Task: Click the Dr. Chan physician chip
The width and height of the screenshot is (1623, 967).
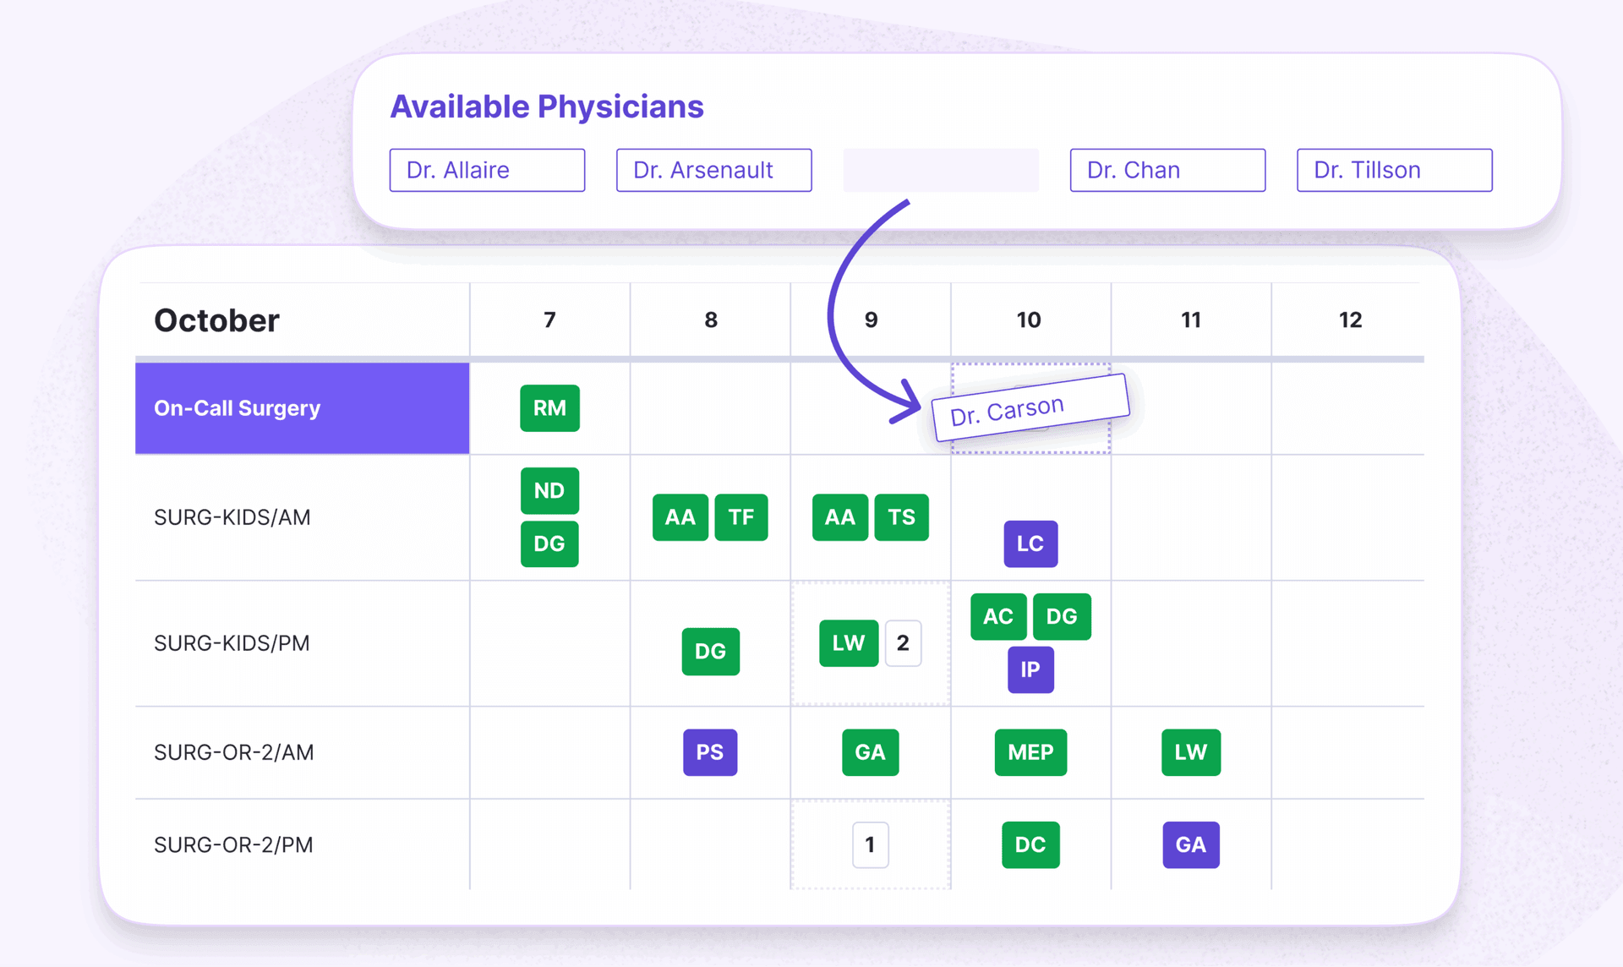Action: 1167,170
